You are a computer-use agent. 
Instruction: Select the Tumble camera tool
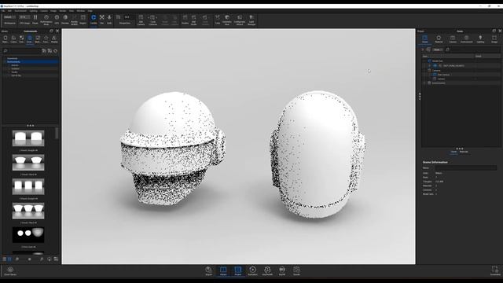[x=94, y=19]
